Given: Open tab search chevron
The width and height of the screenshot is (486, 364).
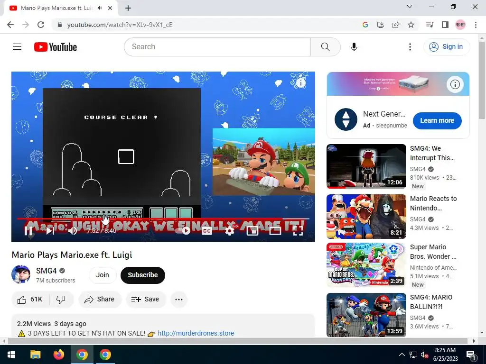Looking at the screenshot, I should 410,7.
